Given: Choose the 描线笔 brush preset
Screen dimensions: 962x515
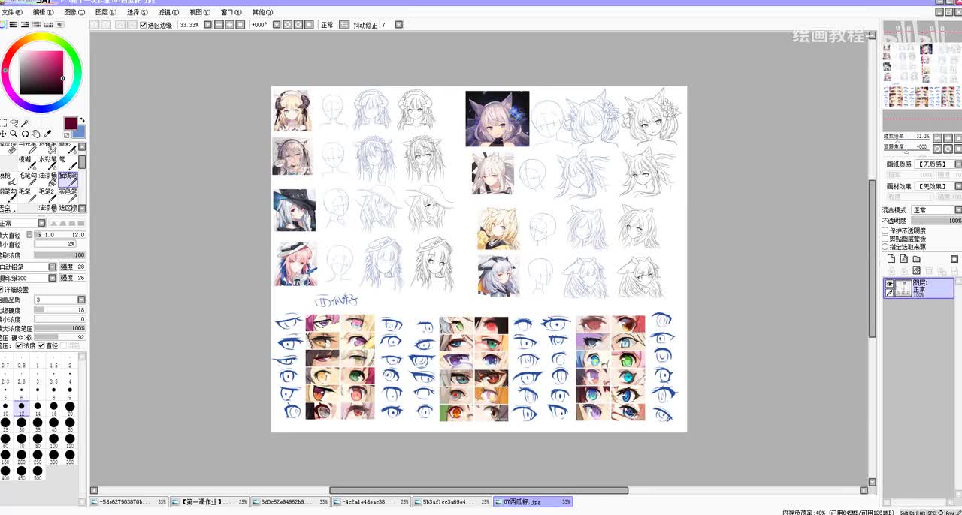Looking at the screenshot, I should tap(68, 179).
